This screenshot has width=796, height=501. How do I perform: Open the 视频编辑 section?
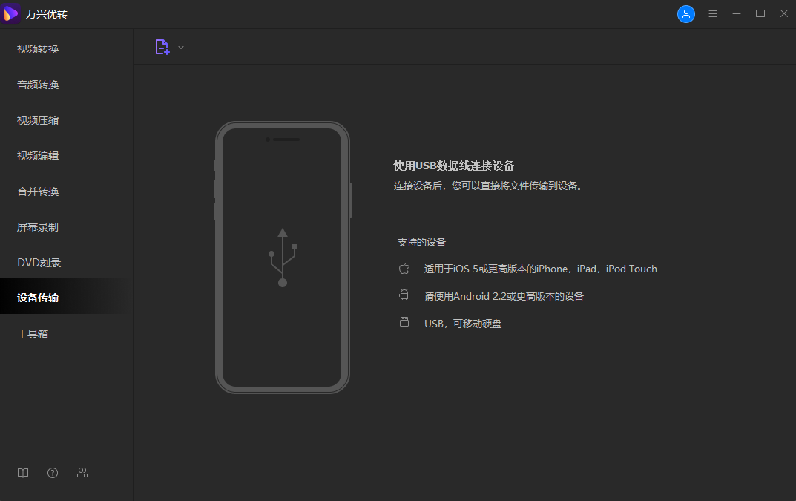pos(37,155)
